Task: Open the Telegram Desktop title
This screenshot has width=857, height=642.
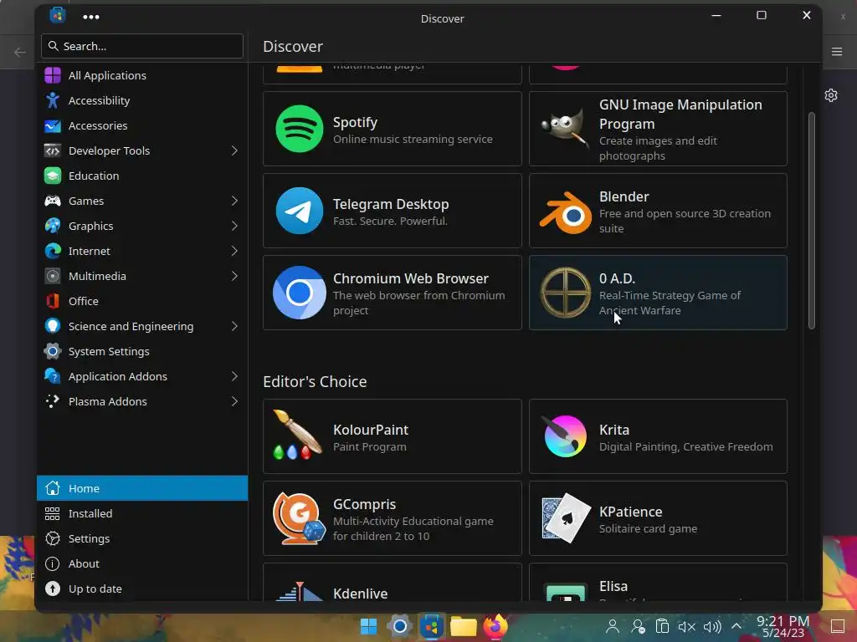Action: pyautogui.click(x=391, y=204)
